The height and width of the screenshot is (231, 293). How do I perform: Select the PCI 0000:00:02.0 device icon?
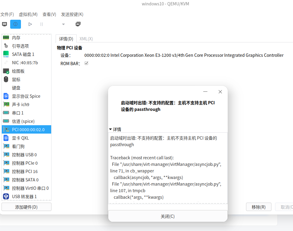point(6,129)
